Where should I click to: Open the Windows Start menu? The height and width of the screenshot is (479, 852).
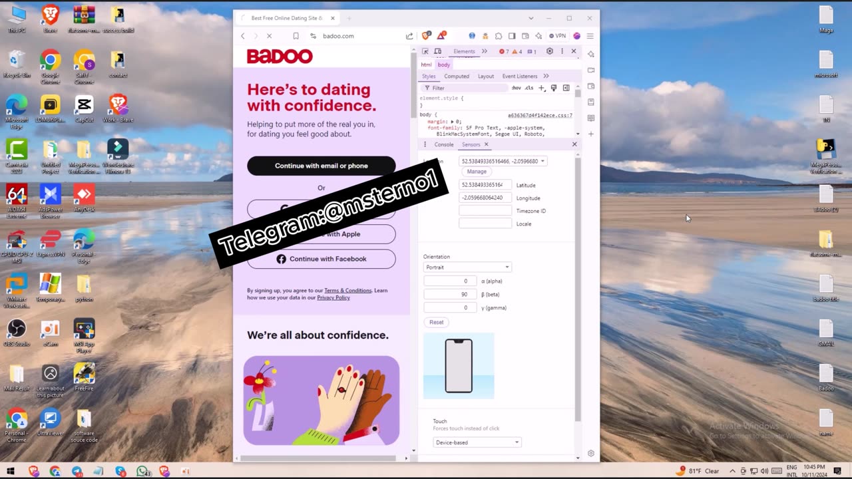(11, 471)
